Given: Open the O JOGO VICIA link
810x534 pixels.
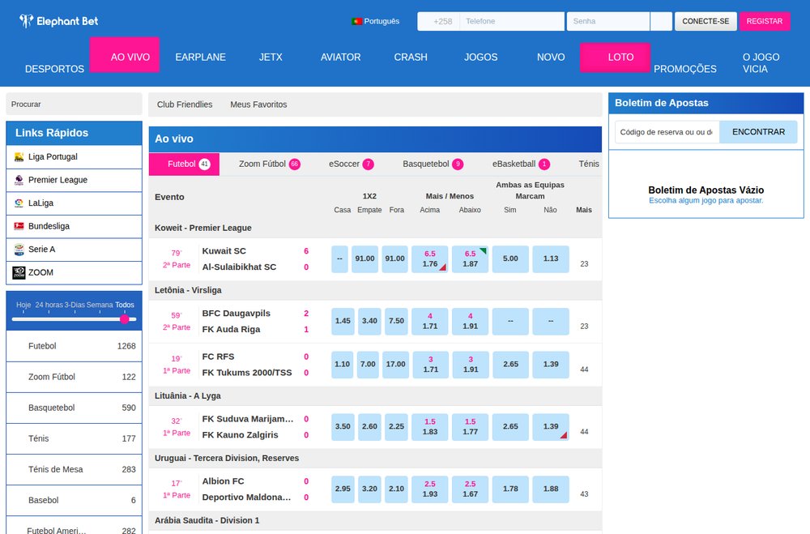Looking at the screenshot, I should point(761,63).
